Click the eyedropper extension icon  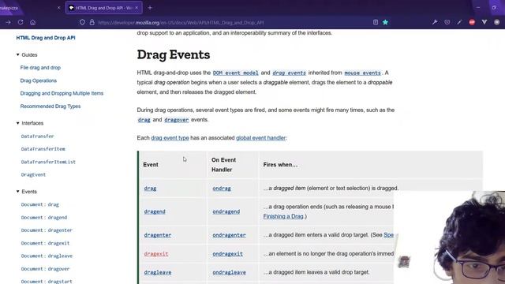click(459, 22)
